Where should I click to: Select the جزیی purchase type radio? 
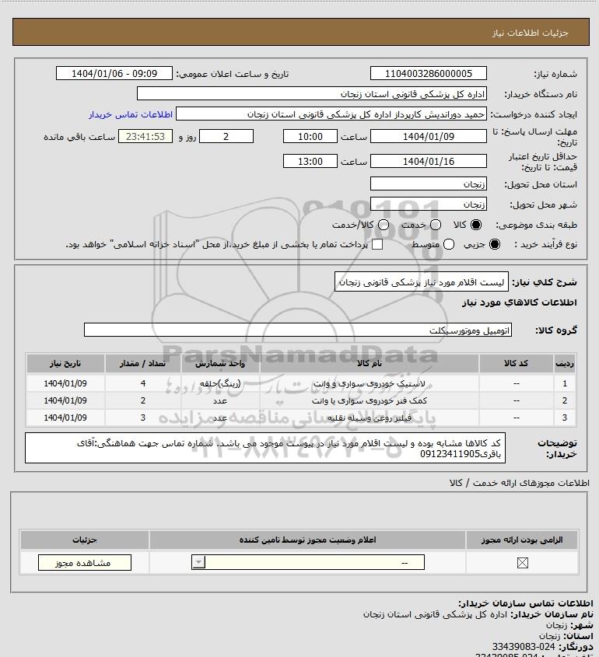[495, 245]
